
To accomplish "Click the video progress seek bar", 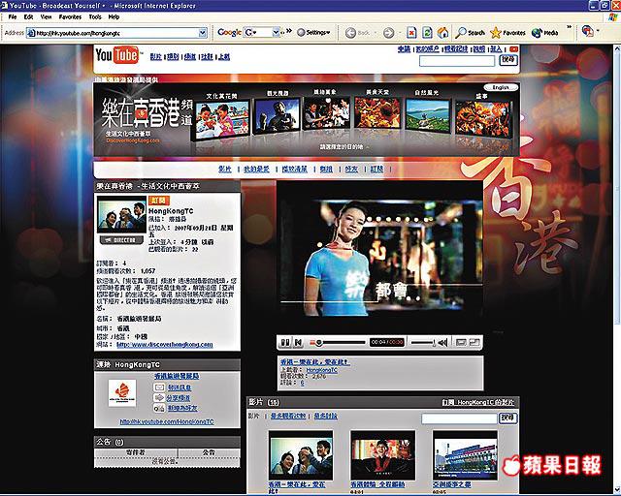I will [338, 342].
